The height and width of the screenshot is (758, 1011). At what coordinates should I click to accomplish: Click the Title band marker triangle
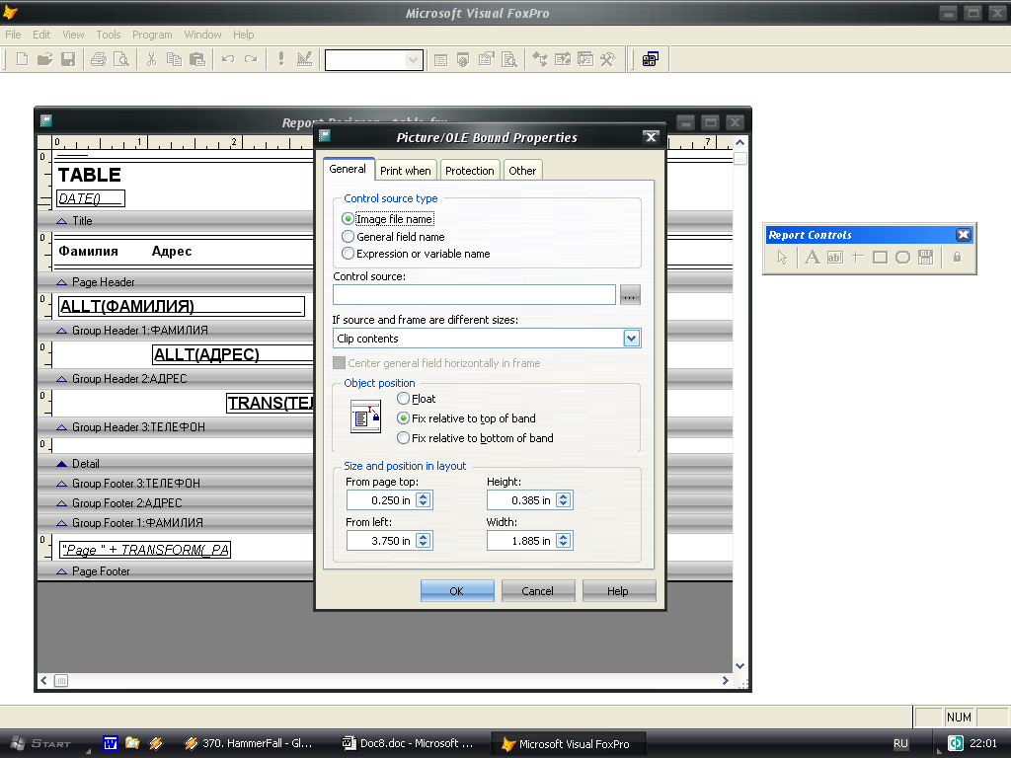coord(62,221)
